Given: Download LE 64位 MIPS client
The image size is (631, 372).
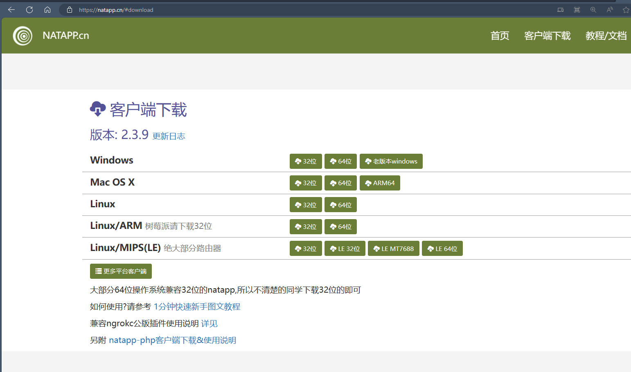Looking at the screenshot, I should coord(442,249).
